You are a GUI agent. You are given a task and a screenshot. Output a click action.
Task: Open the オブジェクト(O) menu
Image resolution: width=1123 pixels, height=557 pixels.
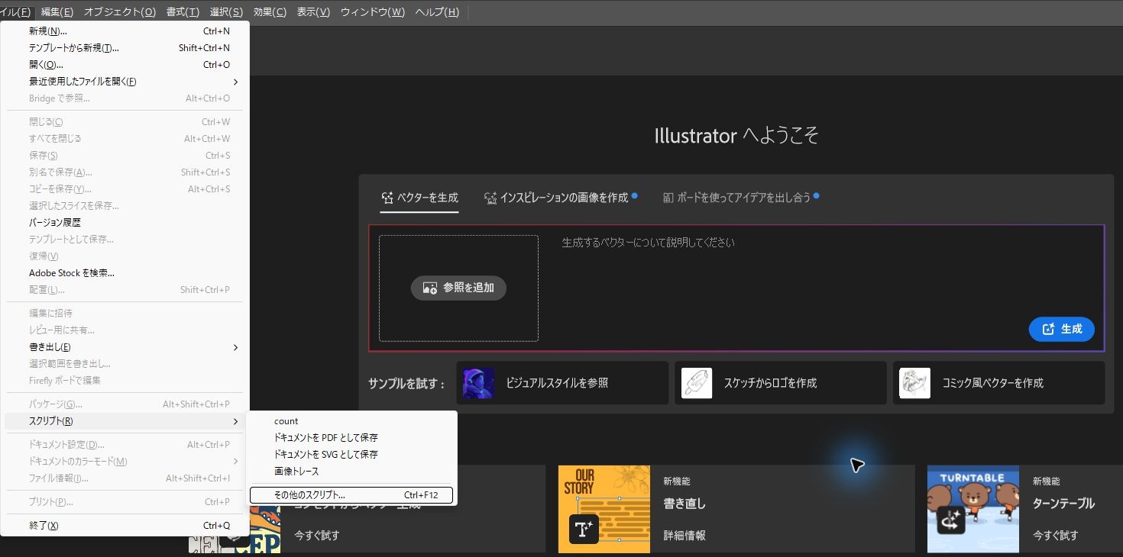(x=120, y=12)
